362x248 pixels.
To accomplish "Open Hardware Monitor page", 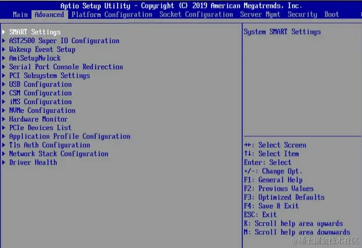I will pyautogui.click(x=38, y=119).
